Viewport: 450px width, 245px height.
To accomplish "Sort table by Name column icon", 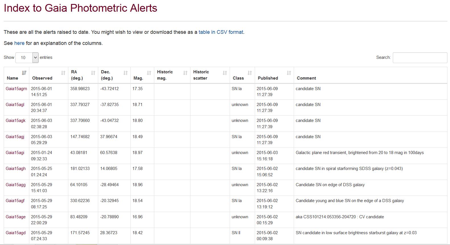I will tap(24, 73).
